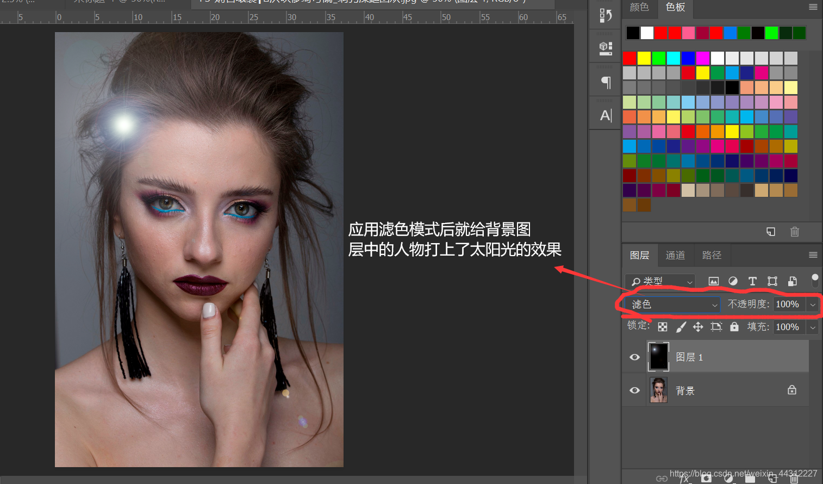Open the History panel icon
Screen dimensions: 823x484
pyautogui.click(x=606, y=15)
